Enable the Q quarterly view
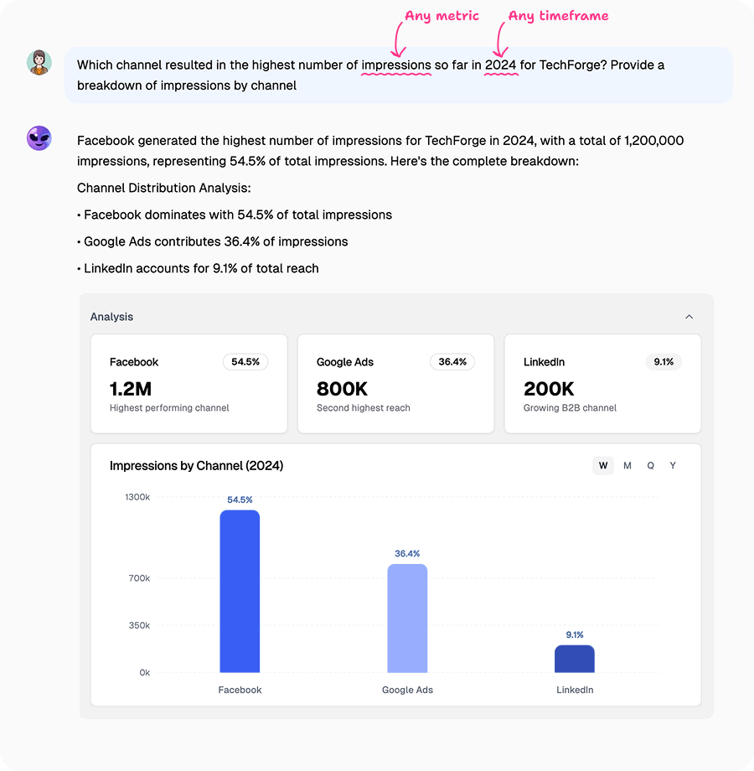 pos(650,465)
